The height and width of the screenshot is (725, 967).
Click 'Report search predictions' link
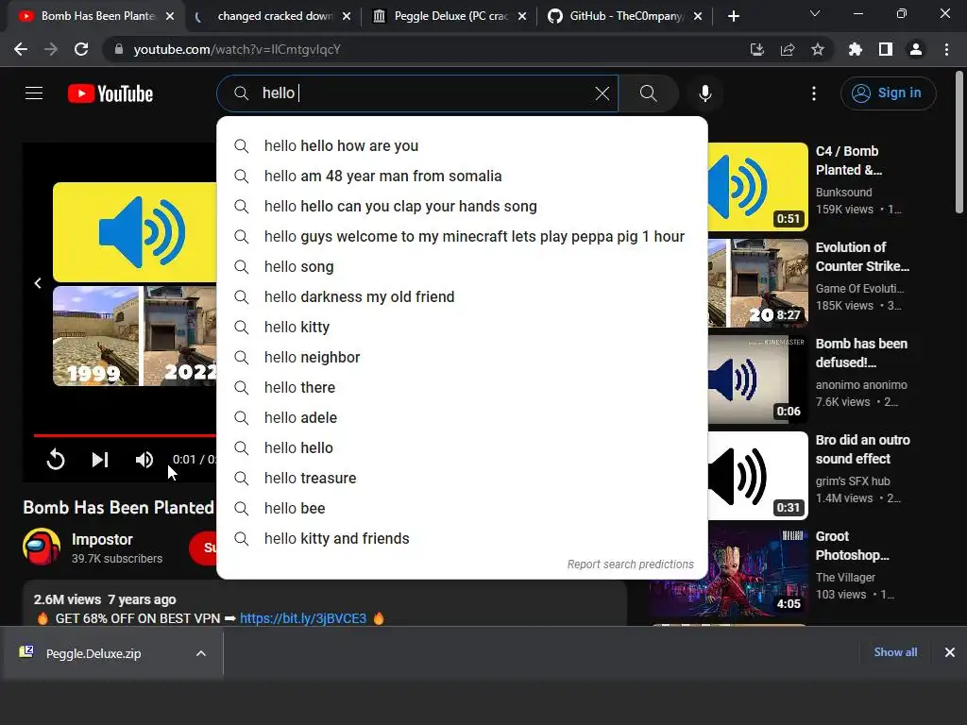630,565
